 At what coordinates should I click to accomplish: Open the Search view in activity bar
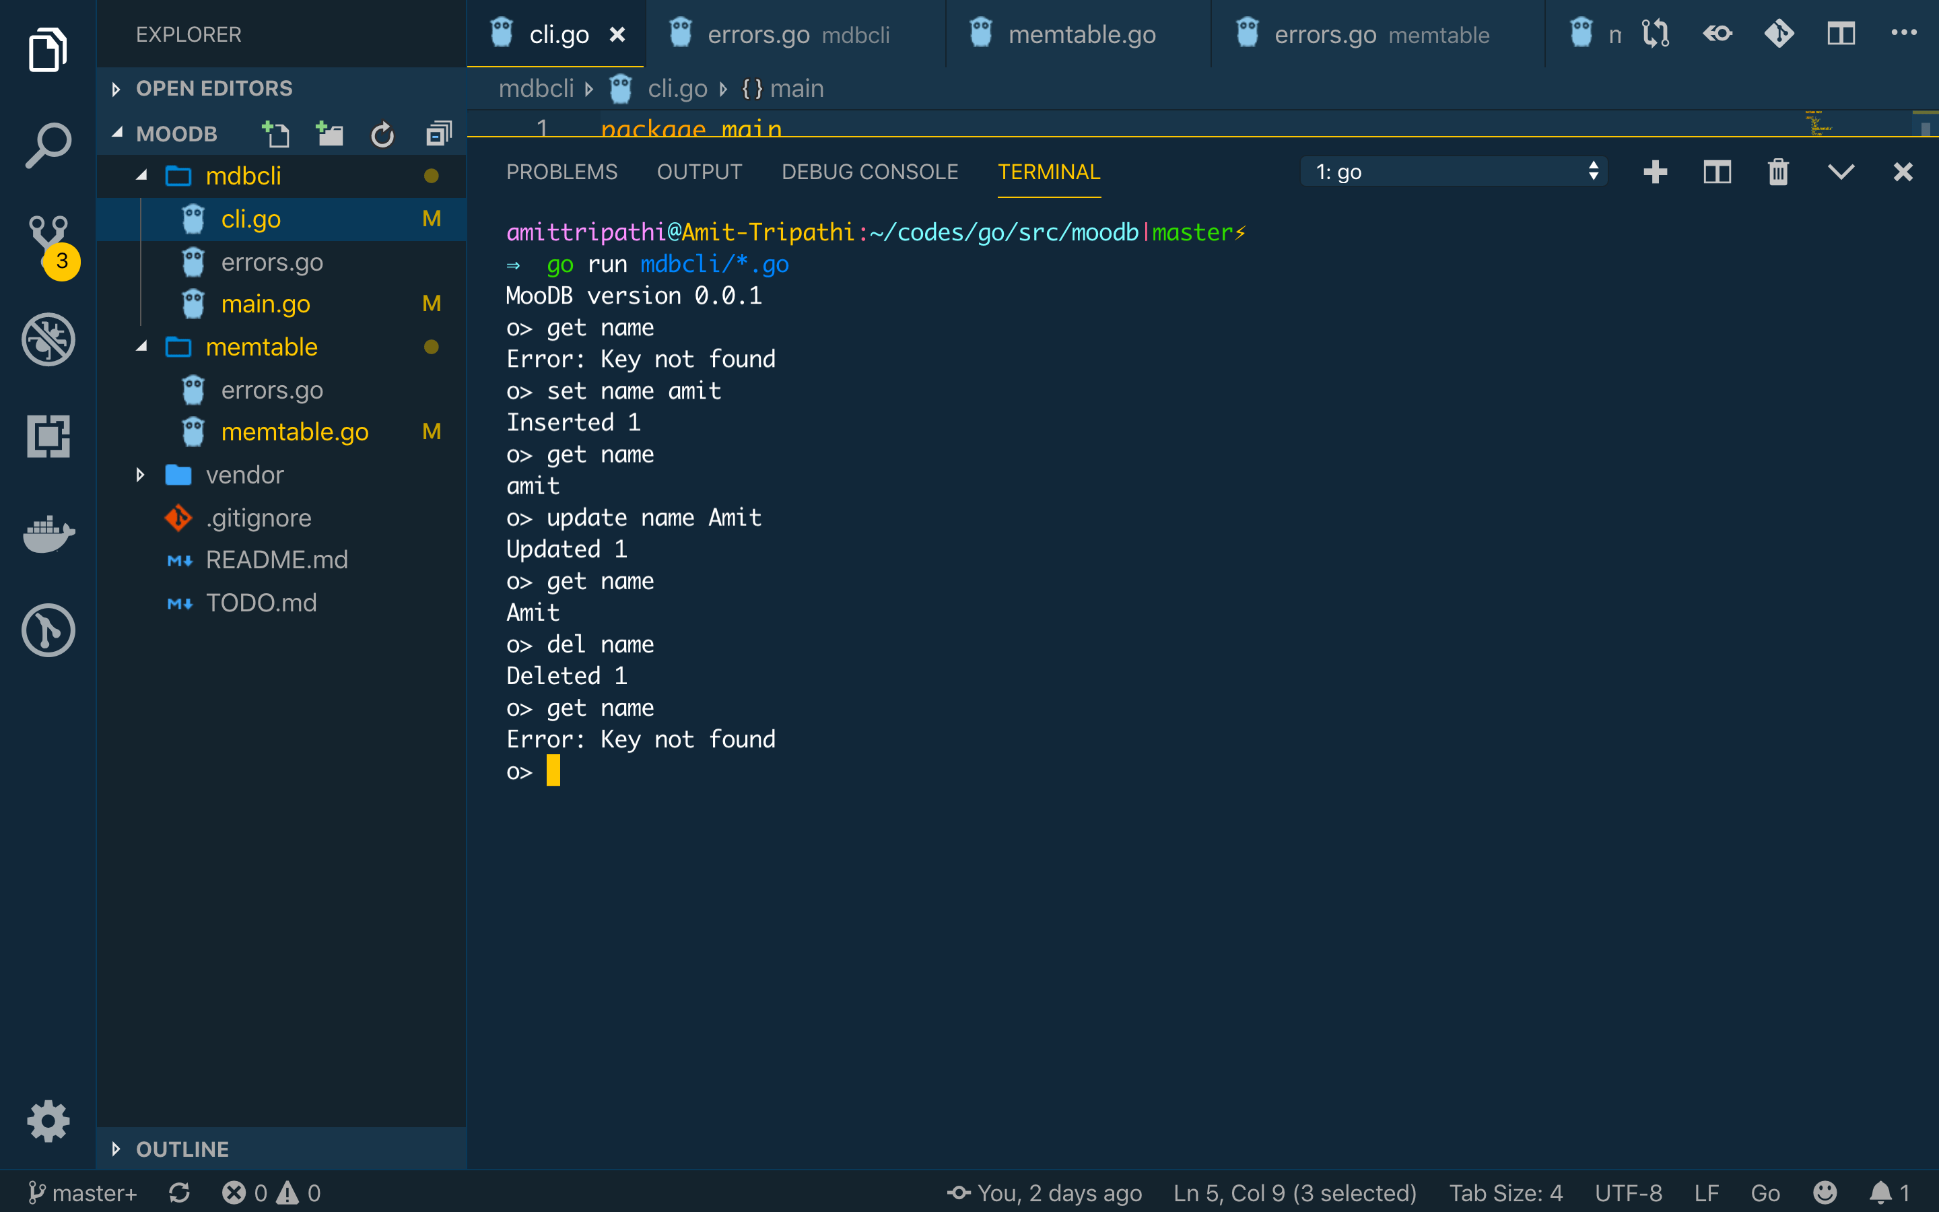[x=48, y=145]
